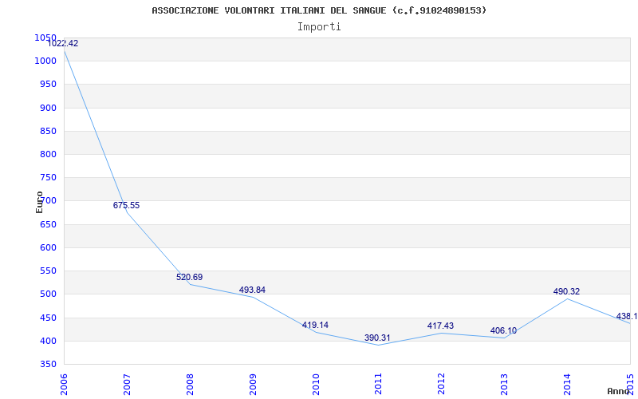Select the 493.84 data label
Screen dimensions: 638x399
click(252, 290)
